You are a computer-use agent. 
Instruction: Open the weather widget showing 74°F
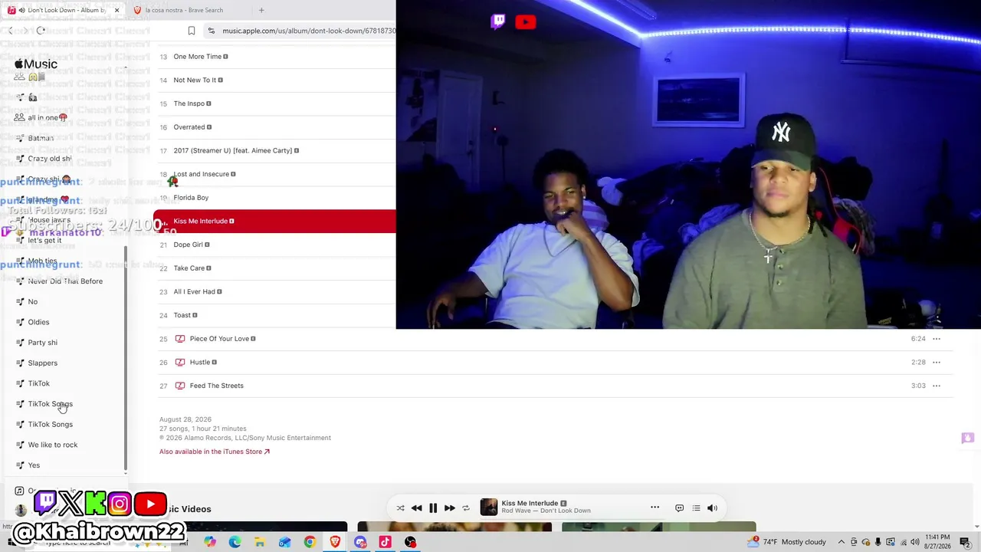coord(787,542)
